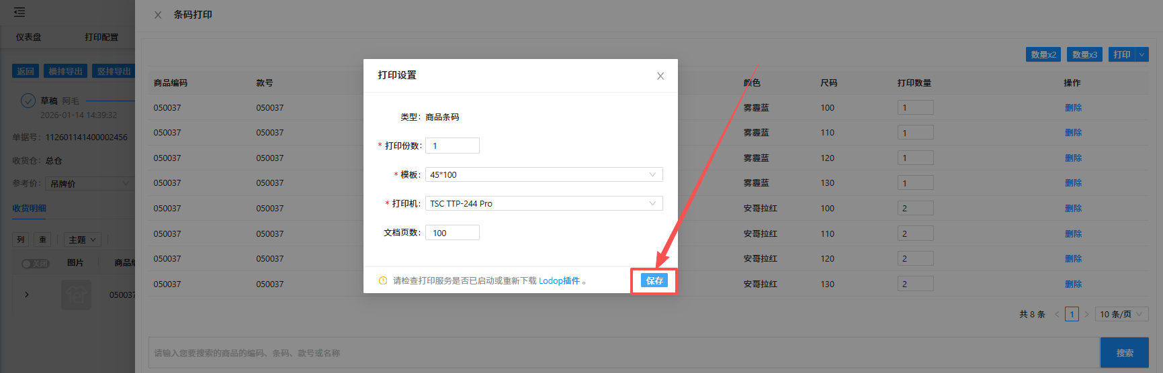Image resolution: width=1163 pixels, height=373 pixels.
Task: Click the product thumbnail image placeholder
Action: point(76,295)
